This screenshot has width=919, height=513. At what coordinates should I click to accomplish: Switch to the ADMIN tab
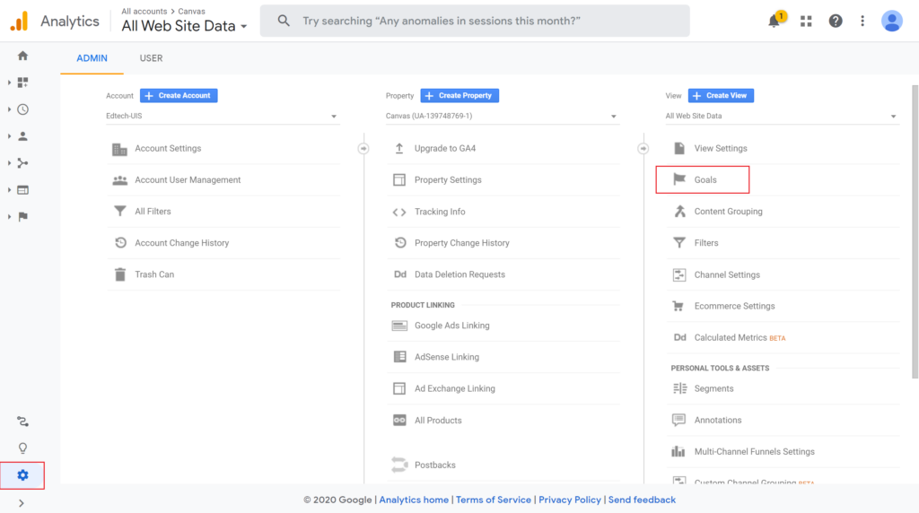pos(92,58)
